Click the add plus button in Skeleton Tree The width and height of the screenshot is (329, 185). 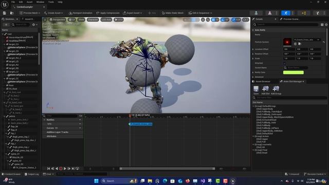pyautogui.click(x=6, y=25)
